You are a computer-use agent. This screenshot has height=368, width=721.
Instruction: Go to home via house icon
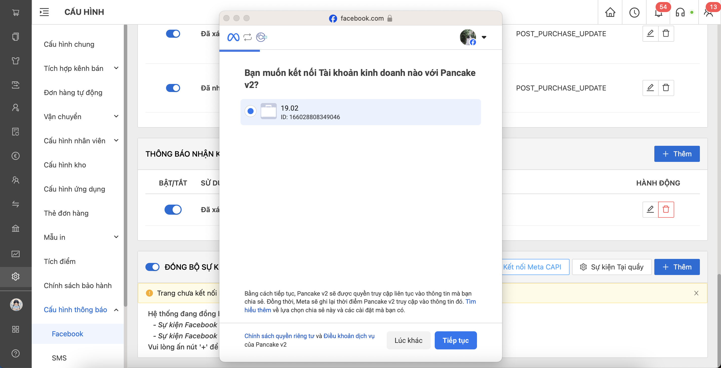pos(610,12)
